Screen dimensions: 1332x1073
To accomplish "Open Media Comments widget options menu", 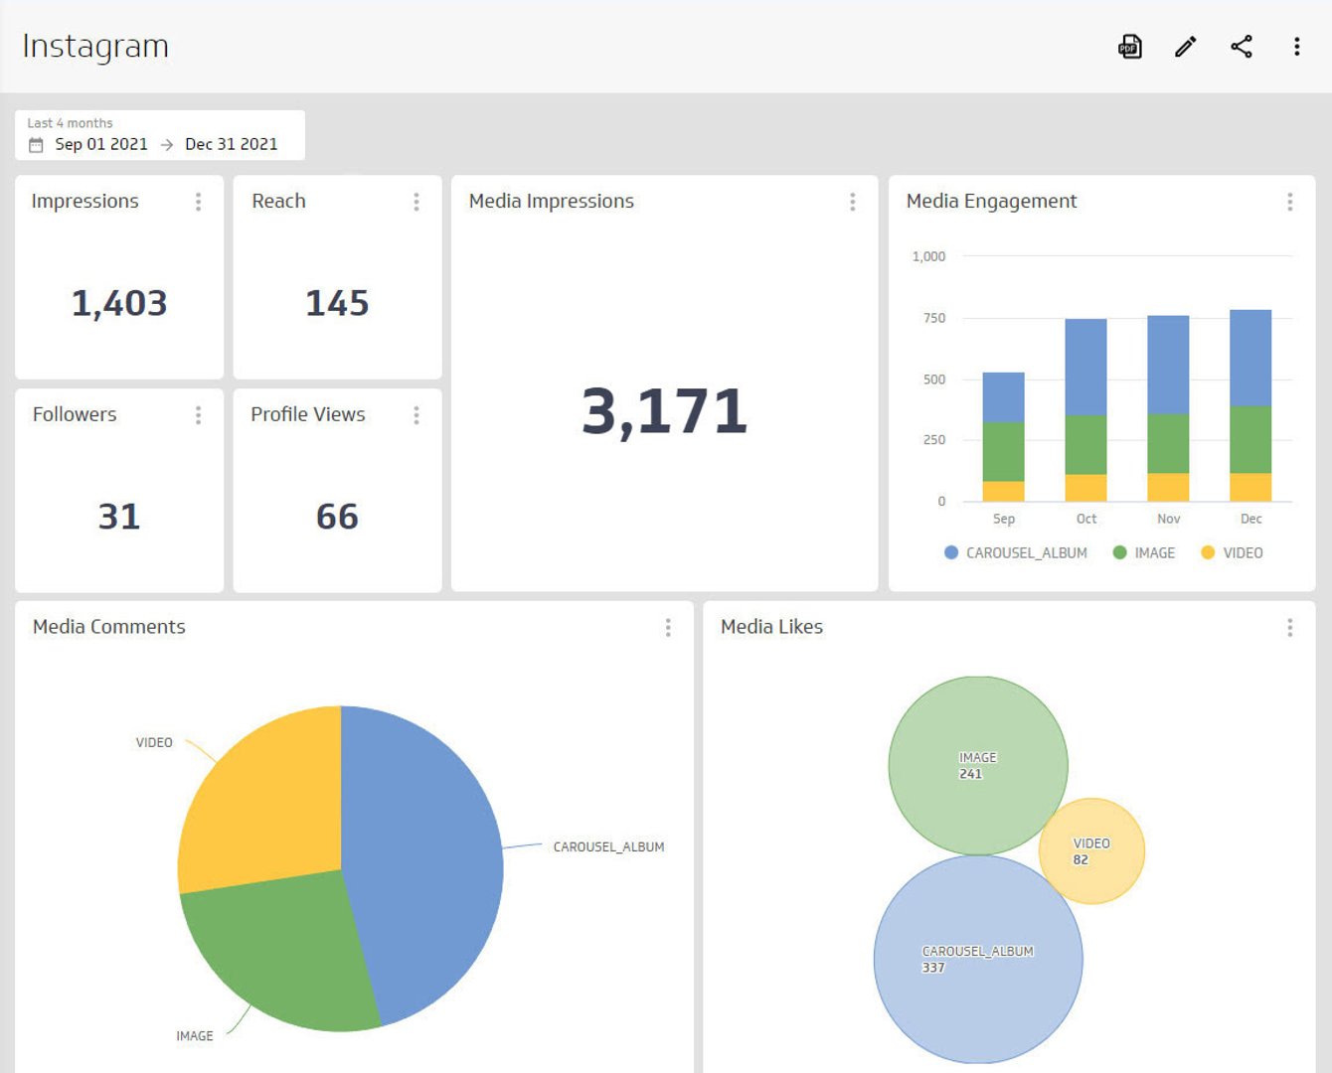I will [x=668, y=628].
